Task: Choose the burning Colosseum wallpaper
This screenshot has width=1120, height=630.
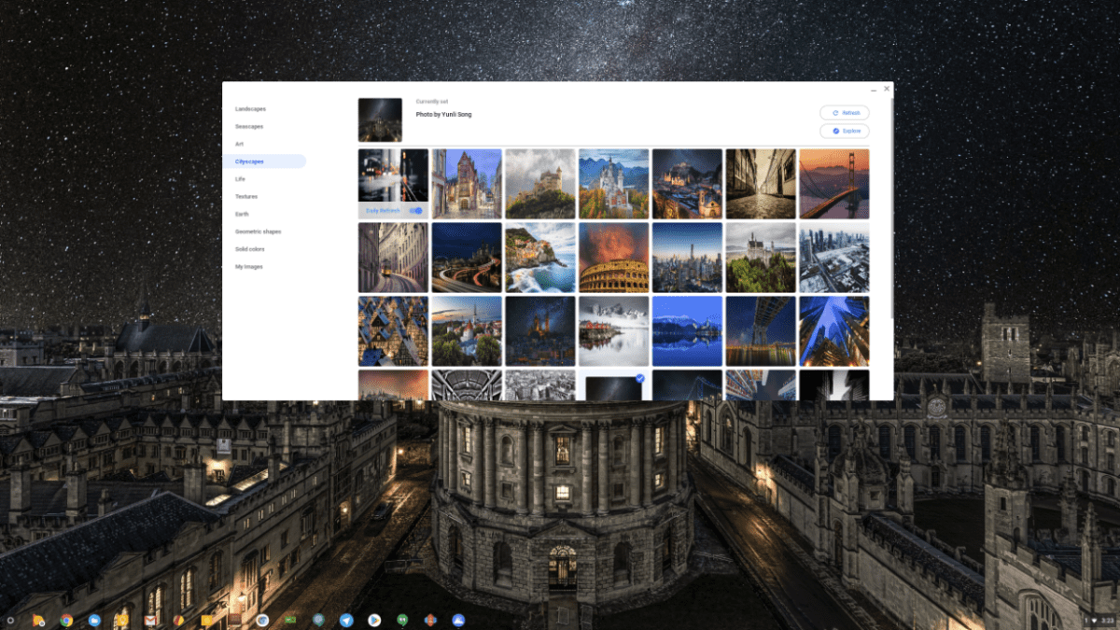Action: (613, 259)
